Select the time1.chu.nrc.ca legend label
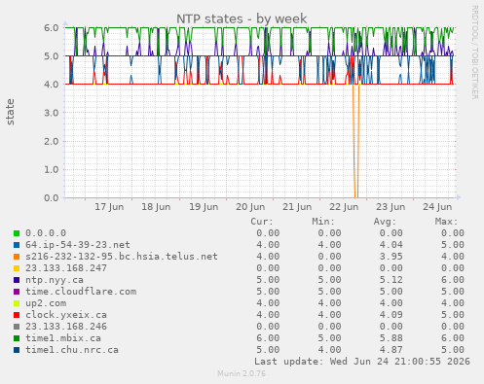484x384 pixels. click(72, 350)
